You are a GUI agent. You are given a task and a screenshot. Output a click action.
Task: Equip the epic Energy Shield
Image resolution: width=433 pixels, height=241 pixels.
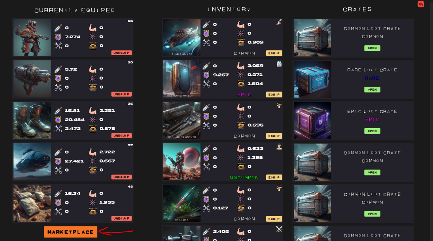pos(274,95)
